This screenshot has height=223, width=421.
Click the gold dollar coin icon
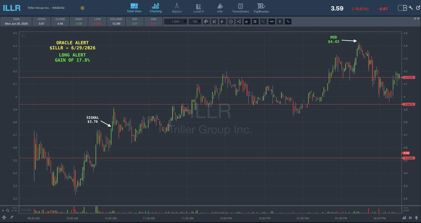[x=82, y=7]
